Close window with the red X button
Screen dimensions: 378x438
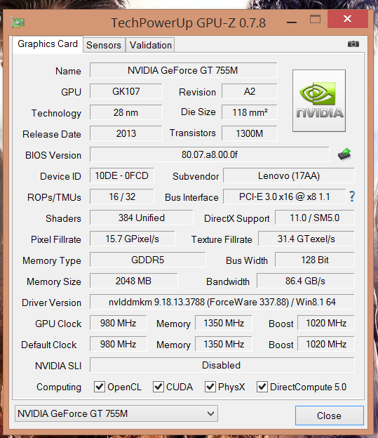(x=348, y=19)
